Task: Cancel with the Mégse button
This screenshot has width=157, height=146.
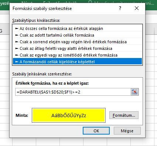Action: click(127, 131)
